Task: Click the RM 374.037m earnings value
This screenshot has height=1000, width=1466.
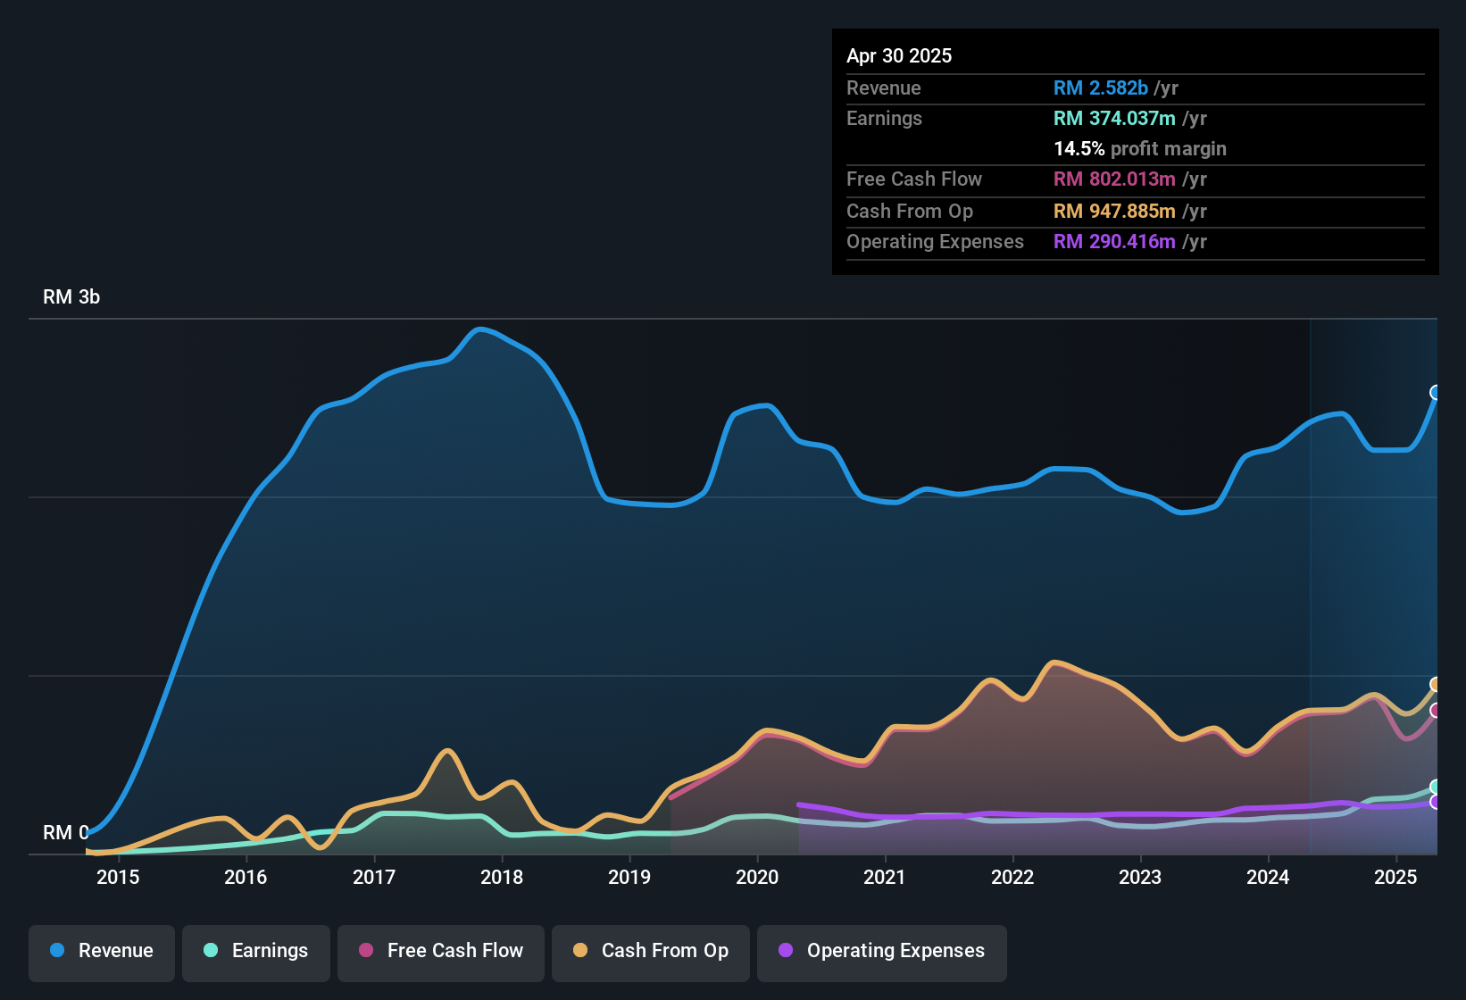Action: tap(1114, 119)
